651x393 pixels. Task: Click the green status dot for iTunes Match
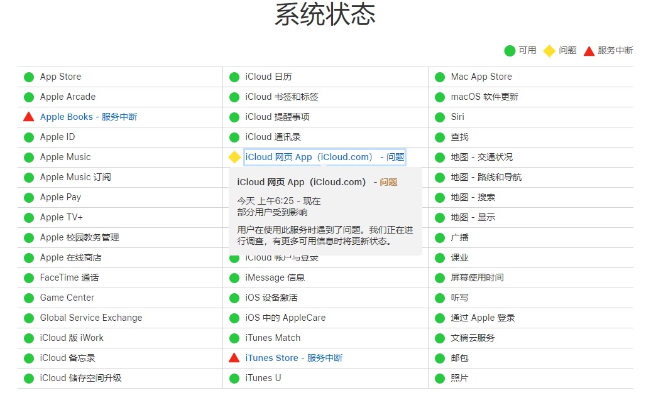[234, 338]
